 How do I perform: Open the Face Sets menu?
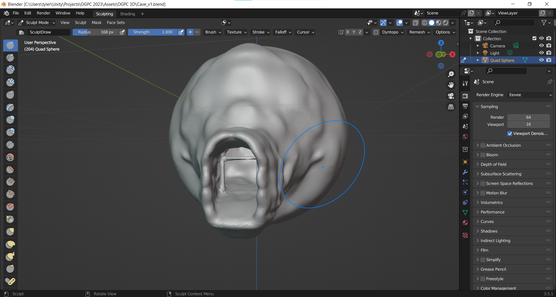[116, 23]
